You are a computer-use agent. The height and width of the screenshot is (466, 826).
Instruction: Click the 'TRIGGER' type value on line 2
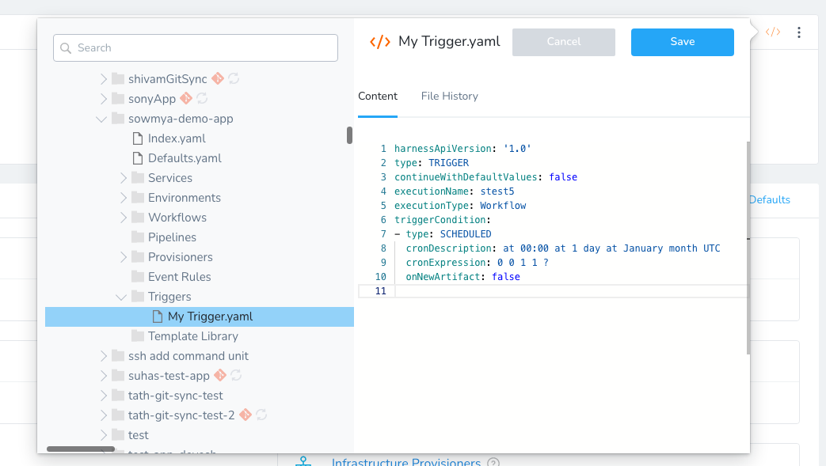tap(448, 163)
